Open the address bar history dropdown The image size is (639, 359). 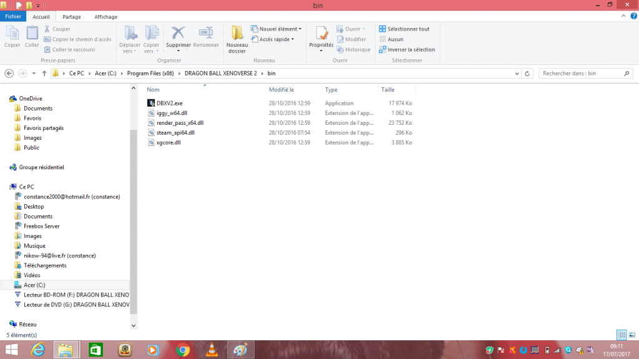[x=517, y=74]
